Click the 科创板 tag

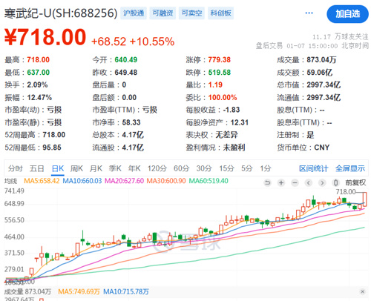[x=220, y=13]
